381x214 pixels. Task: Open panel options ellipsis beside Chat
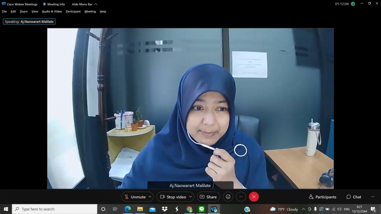pyautogui.click(x=373, y=197)
